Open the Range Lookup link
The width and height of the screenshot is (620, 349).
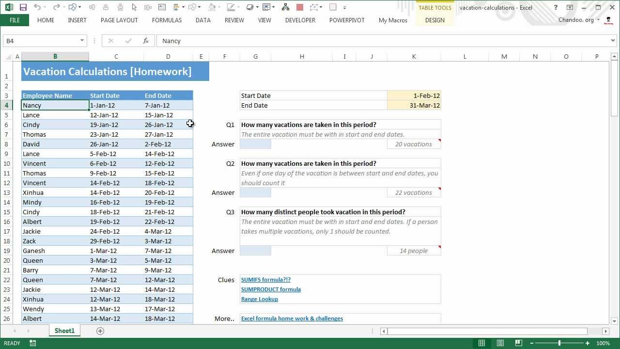(x=260, y=299)
